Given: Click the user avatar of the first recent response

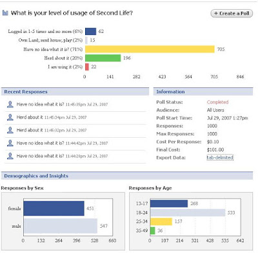Looking at the screenshot, I should [x=10, y=104].
